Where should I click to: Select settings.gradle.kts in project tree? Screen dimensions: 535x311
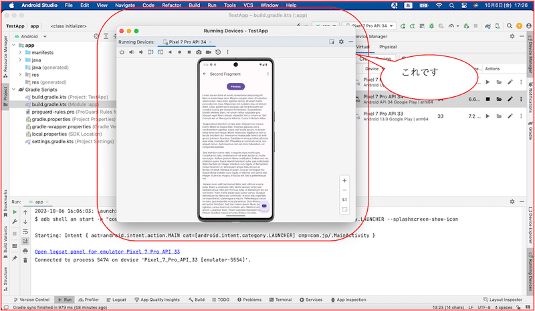70,141
